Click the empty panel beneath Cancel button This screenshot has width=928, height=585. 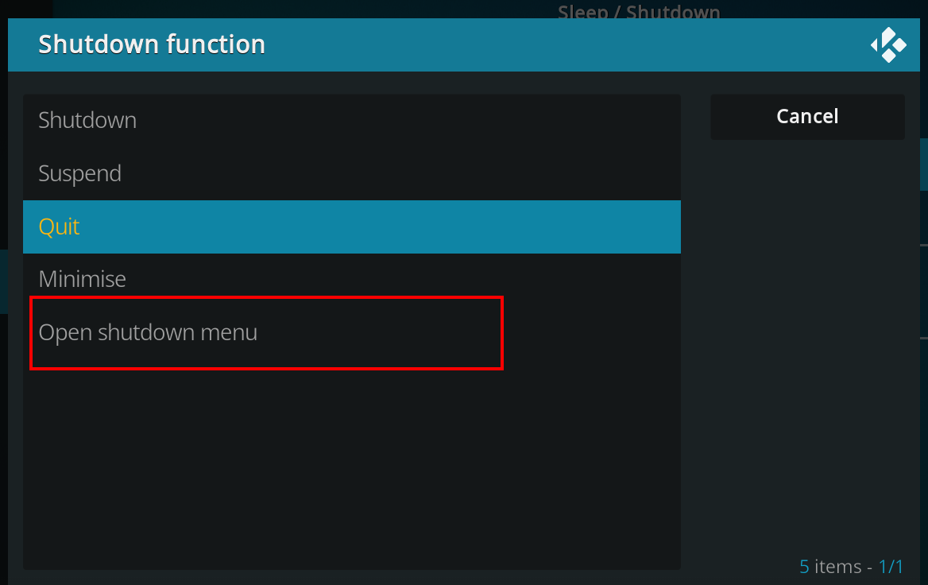tap(807, 343)
